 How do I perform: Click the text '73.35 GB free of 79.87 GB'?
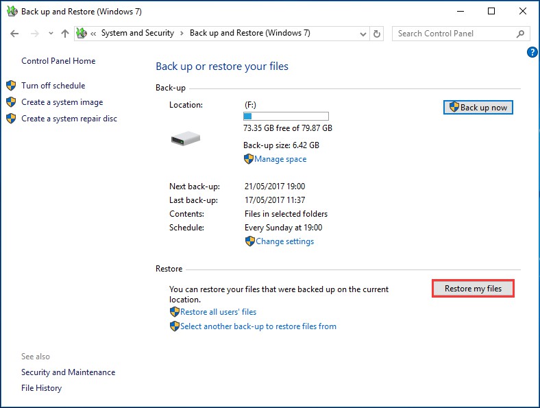(x=288, y=128)
